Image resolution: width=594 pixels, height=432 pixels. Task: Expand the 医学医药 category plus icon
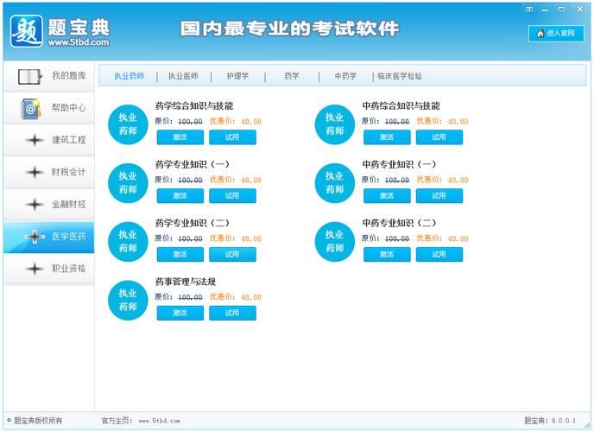point(35,237)
